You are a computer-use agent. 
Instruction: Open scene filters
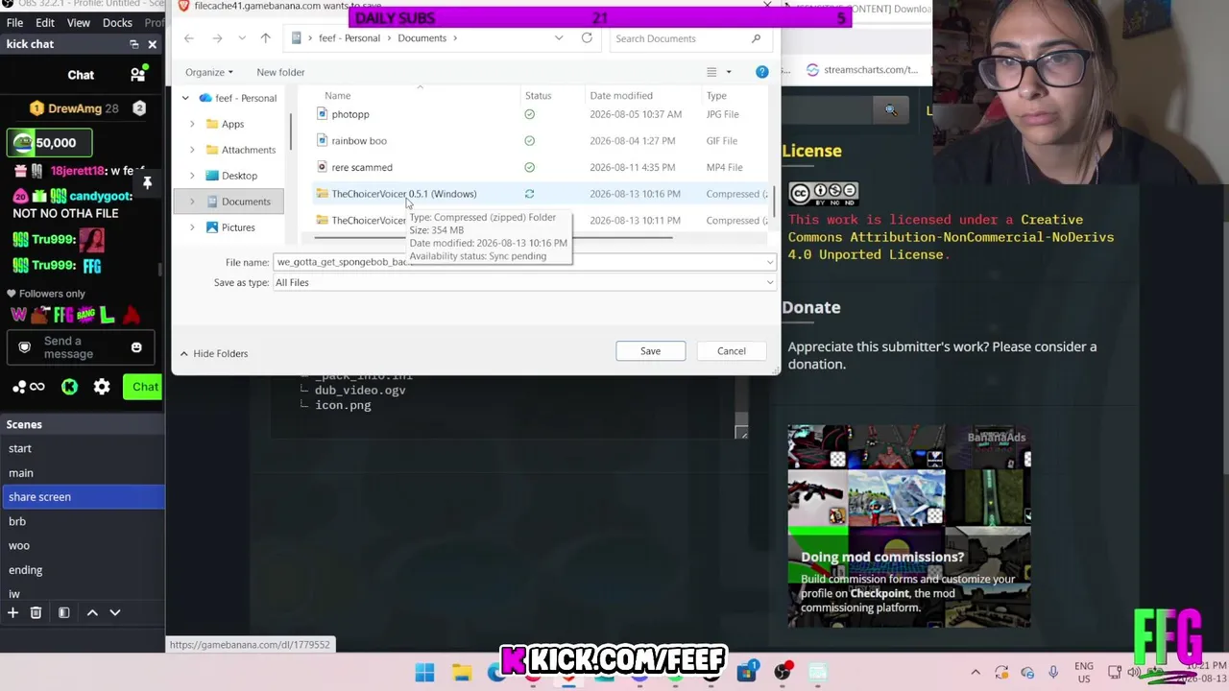click(x=64, y=612)
